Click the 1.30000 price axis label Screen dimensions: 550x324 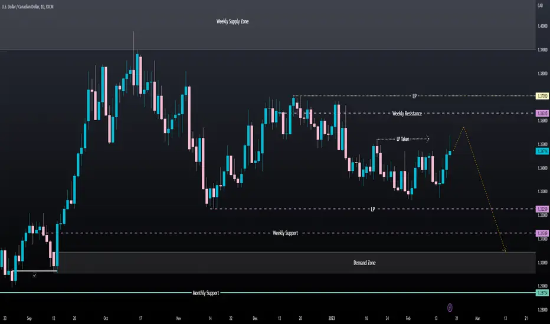tap(543, 263)
